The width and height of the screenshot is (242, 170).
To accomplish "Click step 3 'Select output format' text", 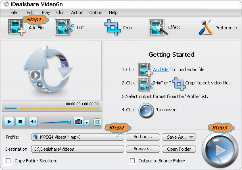I will click(165, 96).
